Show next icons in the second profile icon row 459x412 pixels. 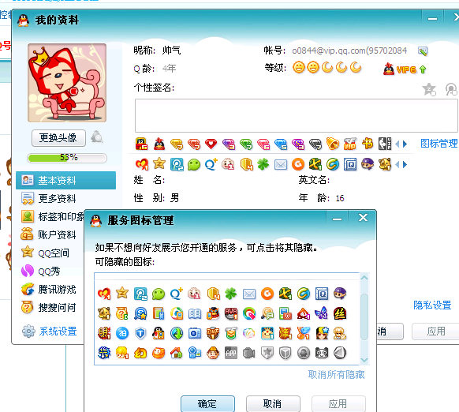click(x=405, y=164)
